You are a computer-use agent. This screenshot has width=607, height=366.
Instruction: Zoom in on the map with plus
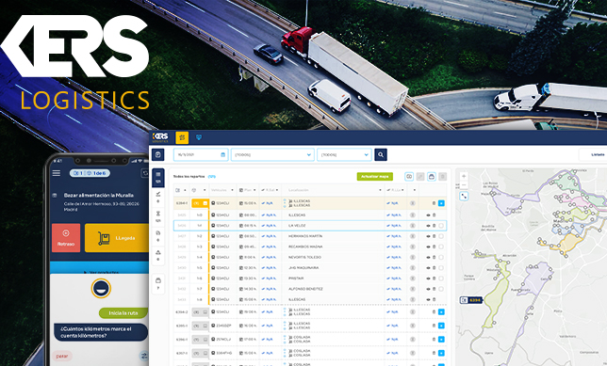coord(464,176)
